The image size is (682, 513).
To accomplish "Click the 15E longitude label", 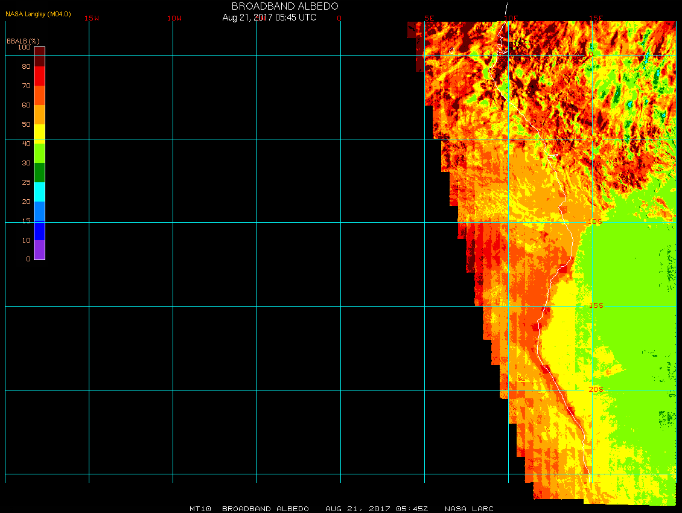I will 596,18.
